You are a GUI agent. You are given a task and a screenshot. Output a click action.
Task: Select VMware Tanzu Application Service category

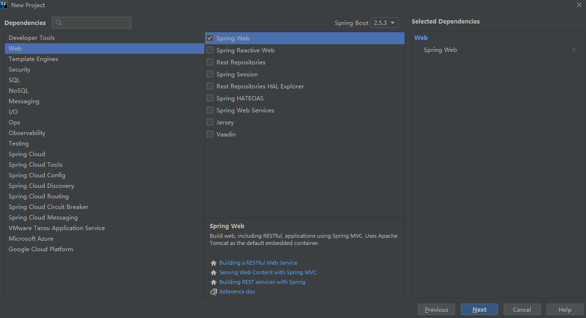tap(104, 228)
